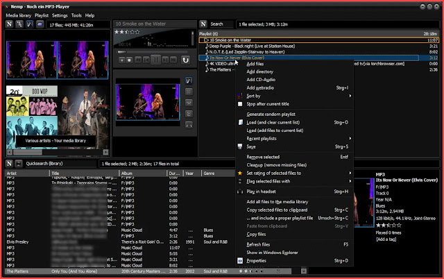The width and height of the screenshot is (444, 279).
Task: Click the coverflow scrollbar right arrow
Action: tap(105, 152)
